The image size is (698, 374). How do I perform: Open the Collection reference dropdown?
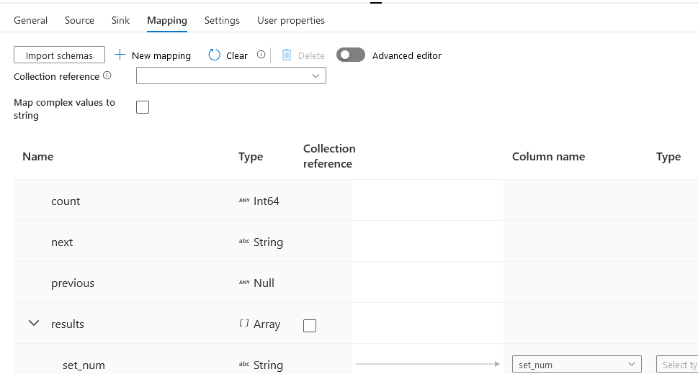pos(231,76)
